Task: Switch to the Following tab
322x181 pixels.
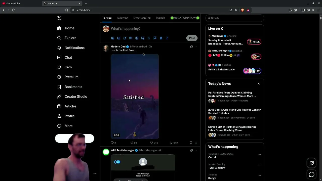Action: coord(123,18)
